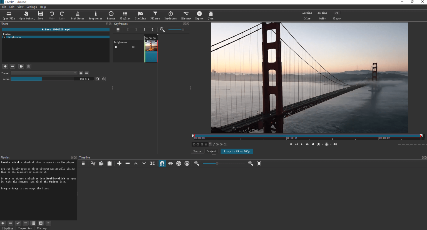Zoom out the keyframes view
Screen dimensions: 427x230
(x=162, y=30)
